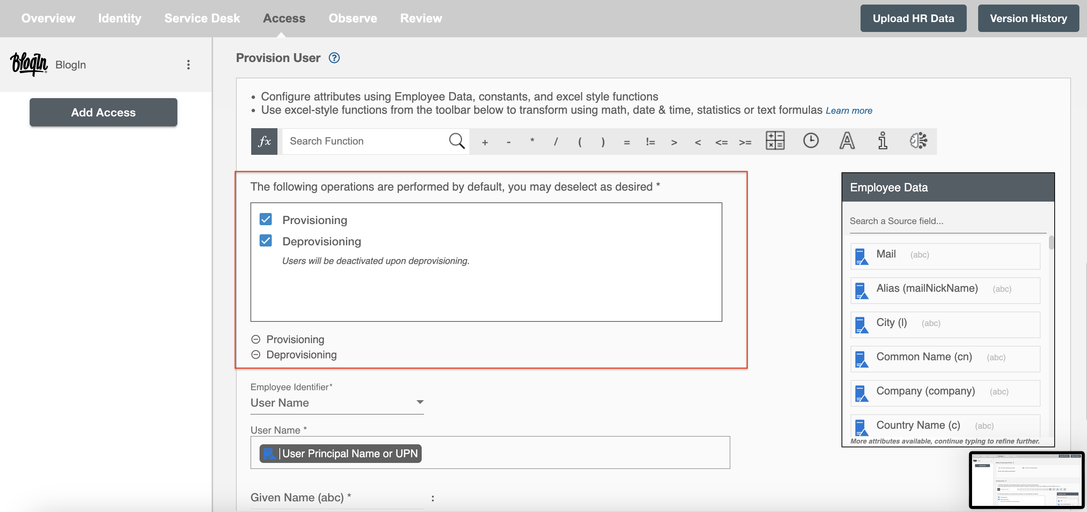This screenshot has width=1087, height=512.
Task: Click the grid/table insert icon
Action: pos(774,141)
